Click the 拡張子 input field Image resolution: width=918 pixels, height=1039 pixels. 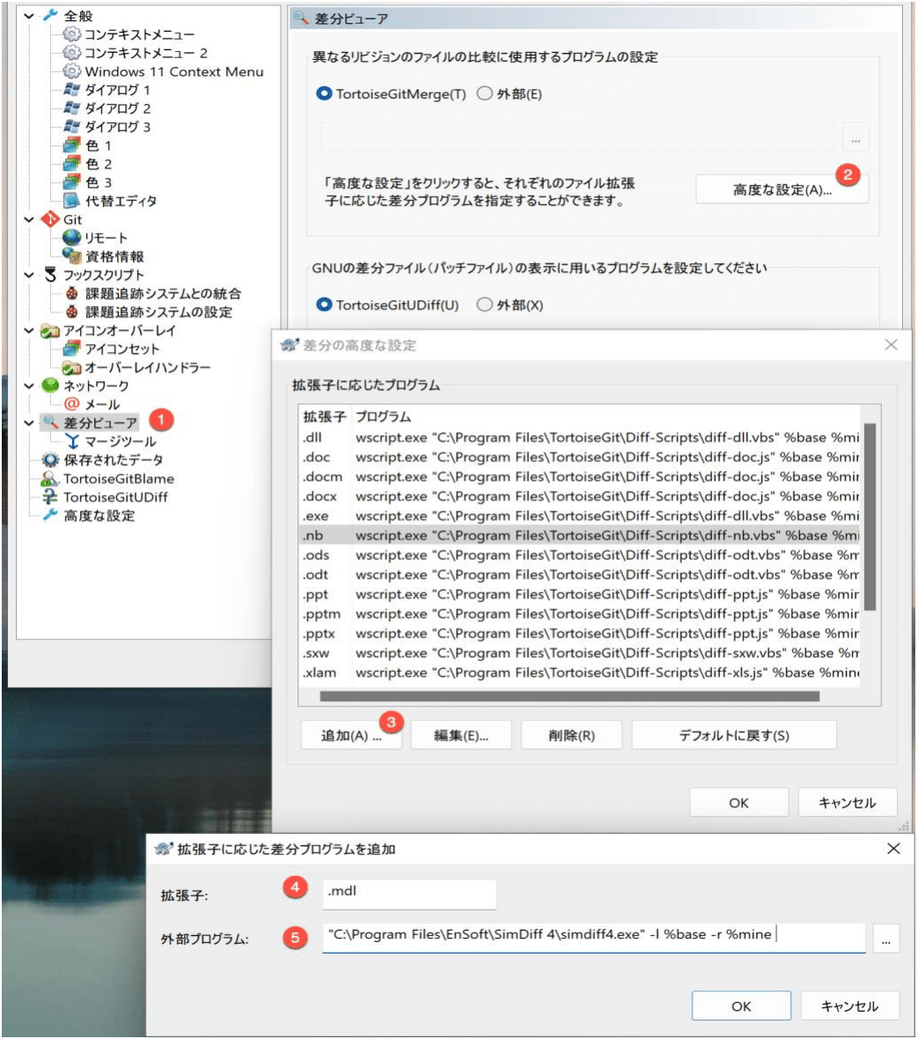(x=408, y=894)
